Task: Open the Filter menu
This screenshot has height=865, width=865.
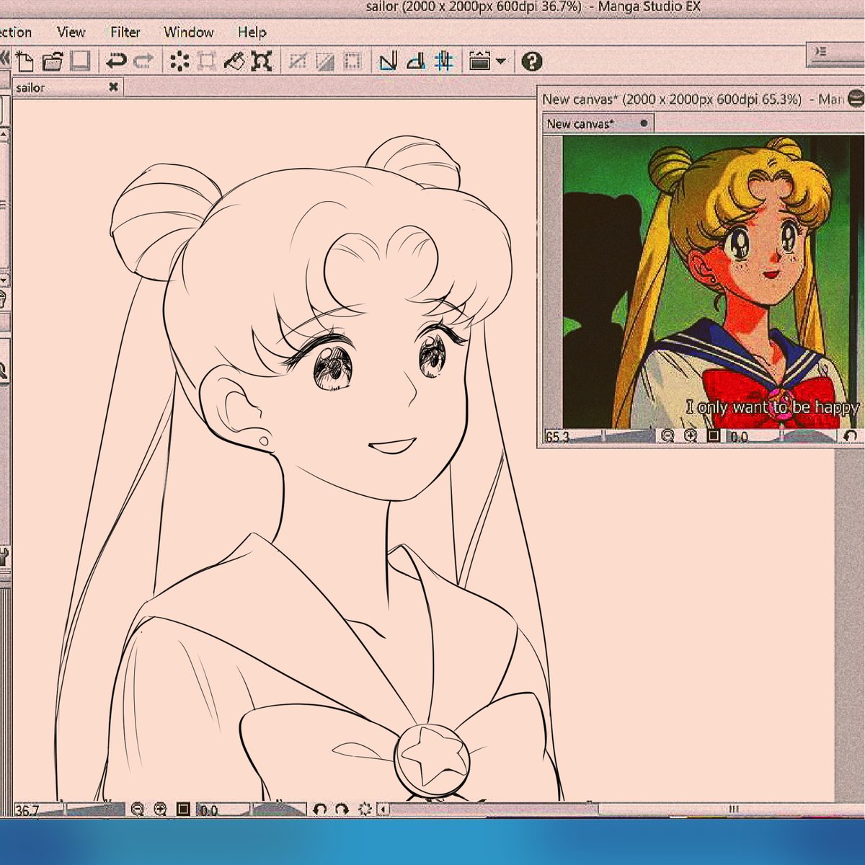Action: tap(125, 32)
